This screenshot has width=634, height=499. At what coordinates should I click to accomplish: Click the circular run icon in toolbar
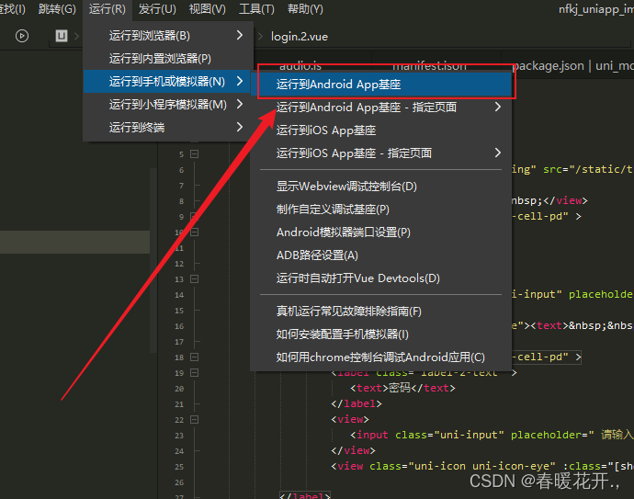22,36
